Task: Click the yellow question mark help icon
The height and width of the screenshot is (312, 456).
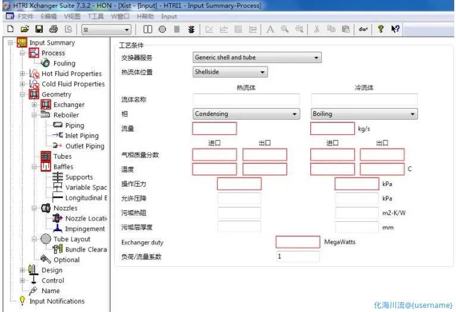Action: (x=380, y=29)
